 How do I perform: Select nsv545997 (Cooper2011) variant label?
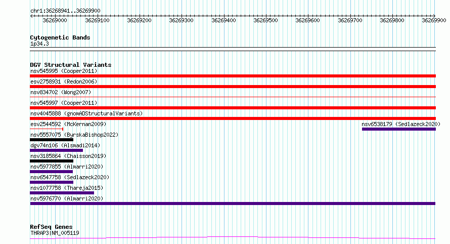coord(64,103)
